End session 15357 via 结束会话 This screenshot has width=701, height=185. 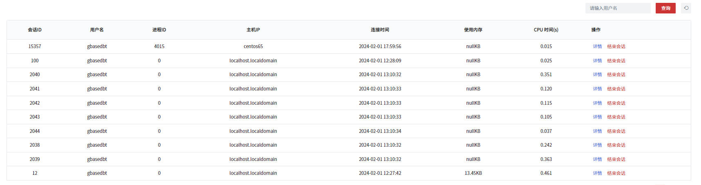tap(616, 46)
